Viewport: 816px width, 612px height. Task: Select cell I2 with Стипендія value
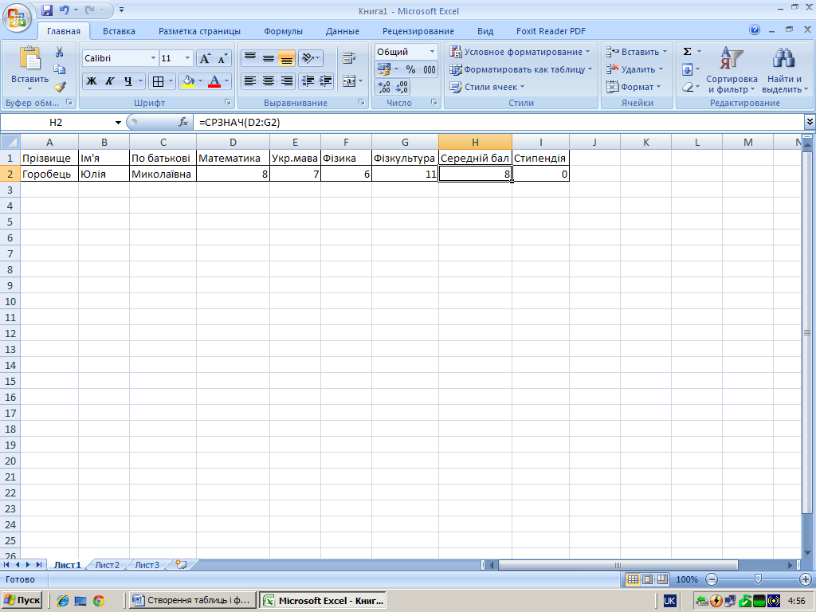(x=540, y=174)
